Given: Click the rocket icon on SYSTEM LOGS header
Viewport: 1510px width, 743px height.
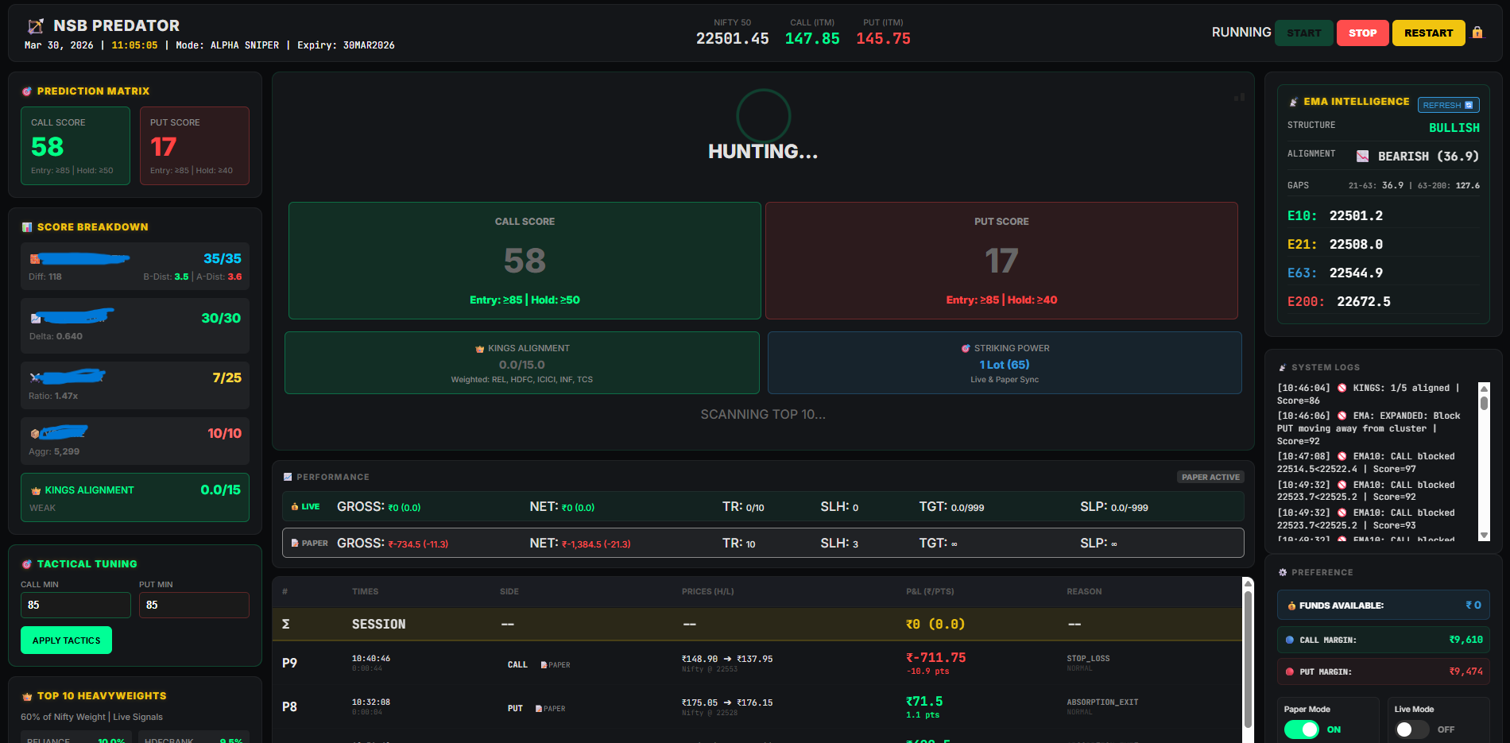Looking at the screenshot, I should (1283, 367).
